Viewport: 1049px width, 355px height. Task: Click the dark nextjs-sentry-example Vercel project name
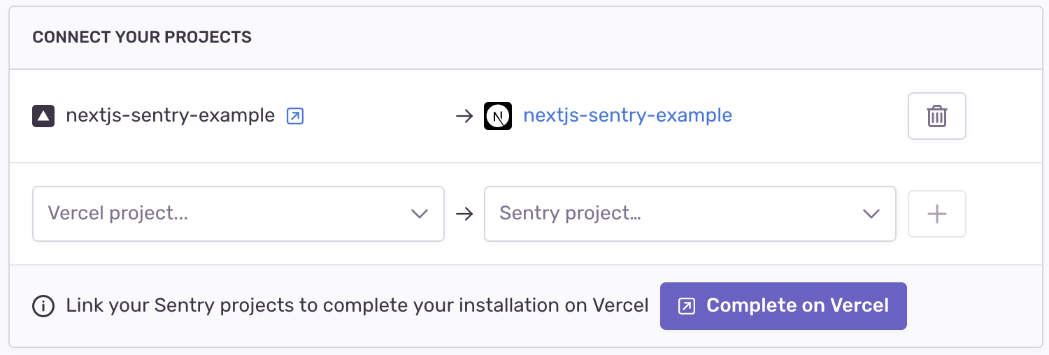170,115
